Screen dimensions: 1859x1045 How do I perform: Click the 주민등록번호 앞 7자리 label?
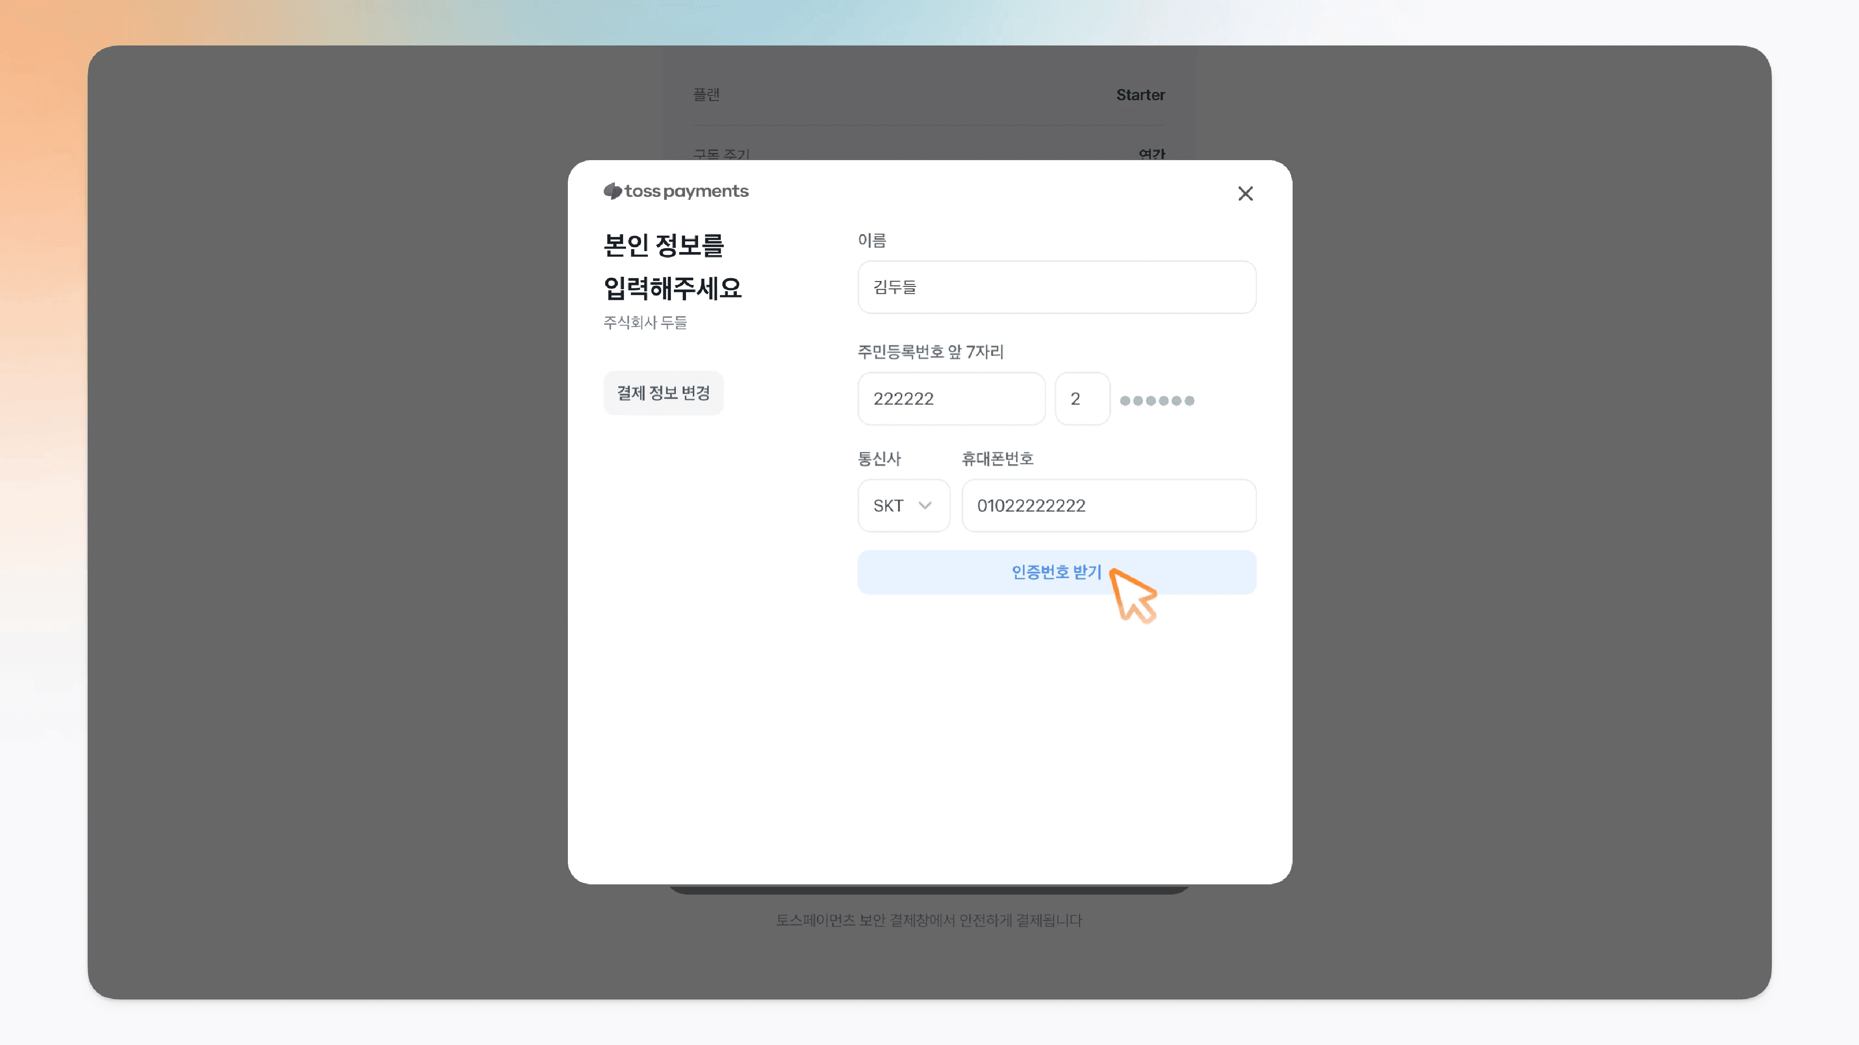tap(930, 352)
